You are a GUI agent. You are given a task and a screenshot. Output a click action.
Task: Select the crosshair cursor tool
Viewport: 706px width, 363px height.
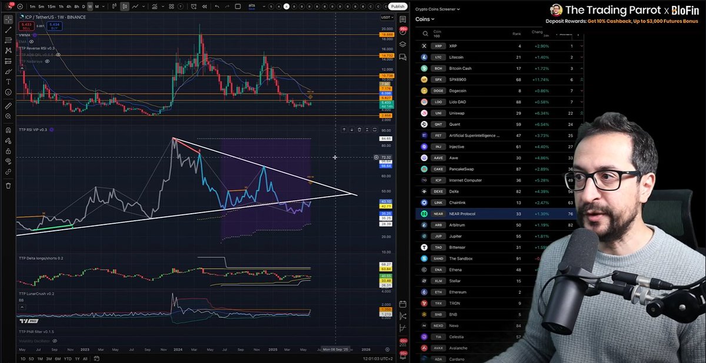pyautogui.click(x=8, y=19)
